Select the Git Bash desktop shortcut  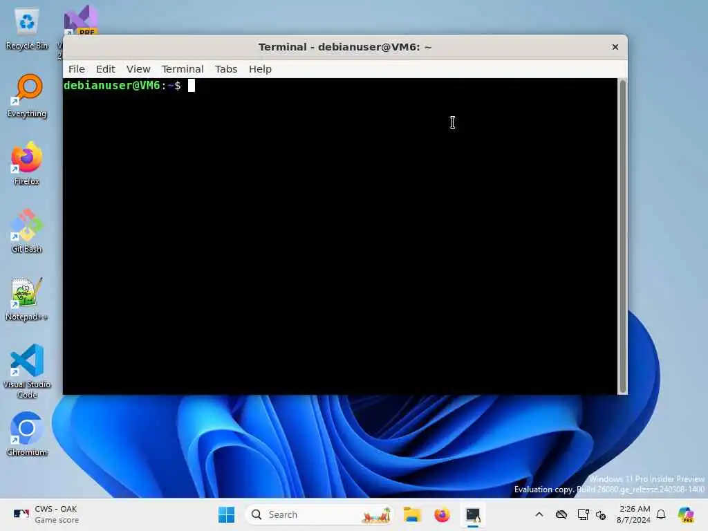point(27,231)
